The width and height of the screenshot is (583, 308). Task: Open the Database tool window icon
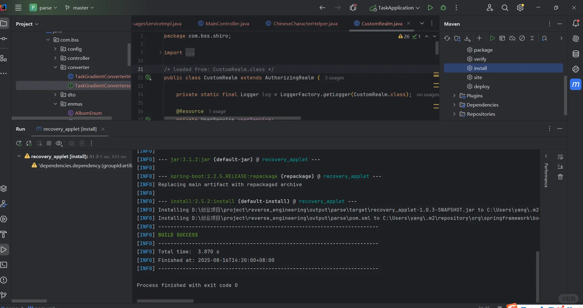(x=576, y=54)
